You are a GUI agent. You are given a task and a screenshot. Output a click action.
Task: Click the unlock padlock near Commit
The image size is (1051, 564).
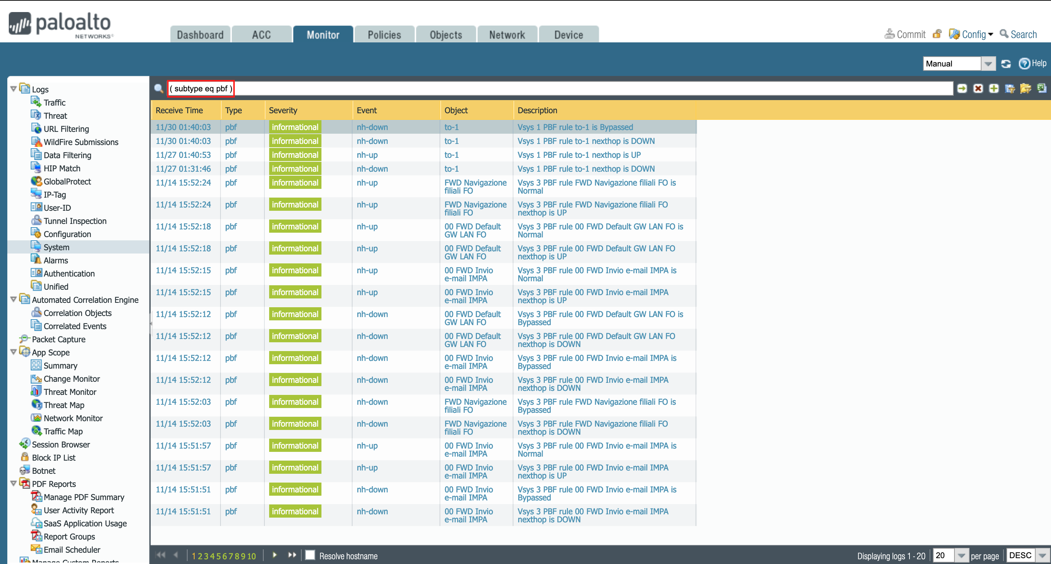pos(937,34)
